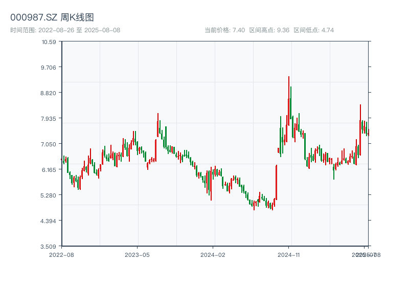Click the 7.935 y-axis label
Image resolution: width=409 pixels, height=307 pixels.
[x=48, y=119]
